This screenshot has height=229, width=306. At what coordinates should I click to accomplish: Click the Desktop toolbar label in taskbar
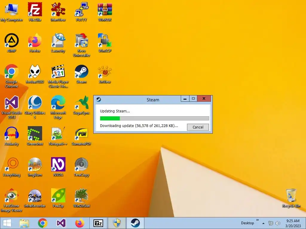pyautogui.click(x=247, y=223)
